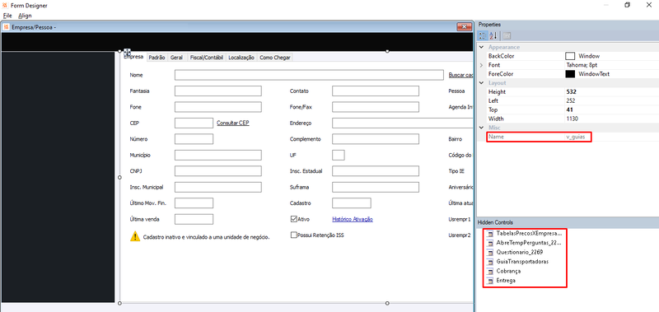Toggle the Ativo checkbox

tap(294, 219)
